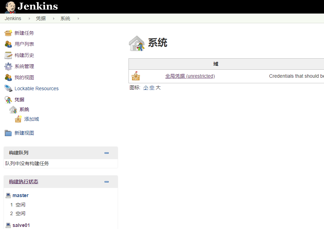Open 添加域 link
Viewport: 324px width, 229px height.
(32, 119)
